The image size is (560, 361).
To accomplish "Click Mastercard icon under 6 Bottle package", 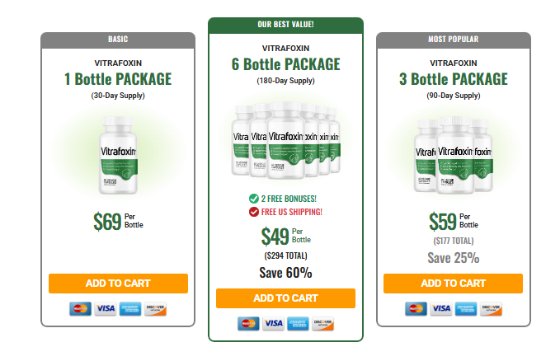I will (248, 324).
